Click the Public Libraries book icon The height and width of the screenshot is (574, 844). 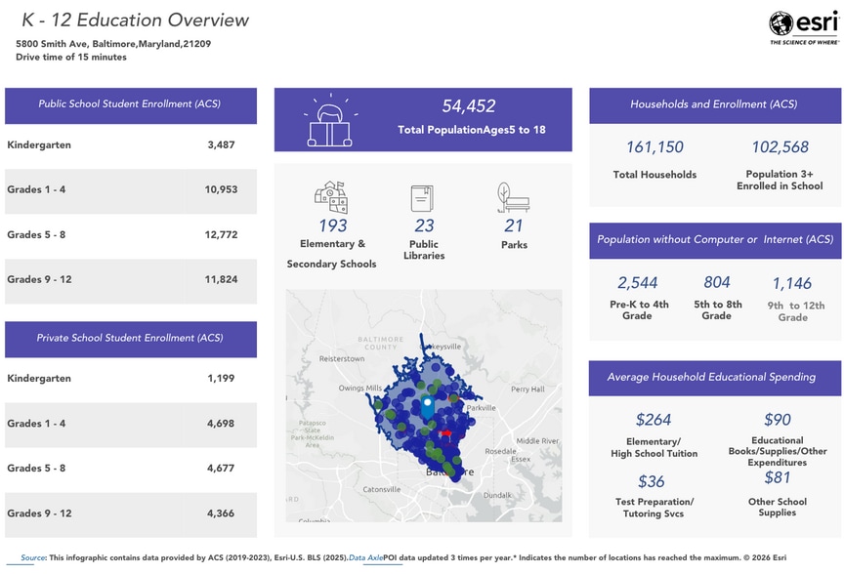[x=422, y=198]
